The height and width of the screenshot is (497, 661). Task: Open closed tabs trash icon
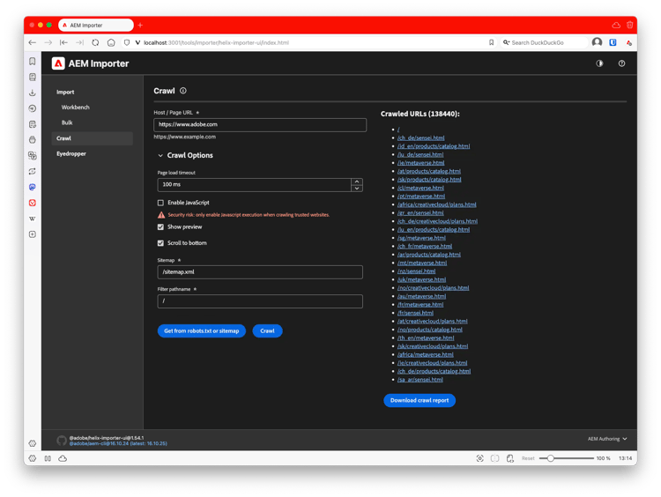629,25
